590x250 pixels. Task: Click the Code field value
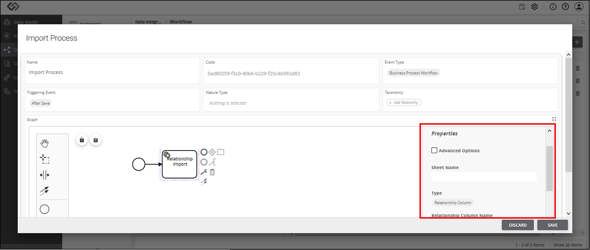point(254,73)
